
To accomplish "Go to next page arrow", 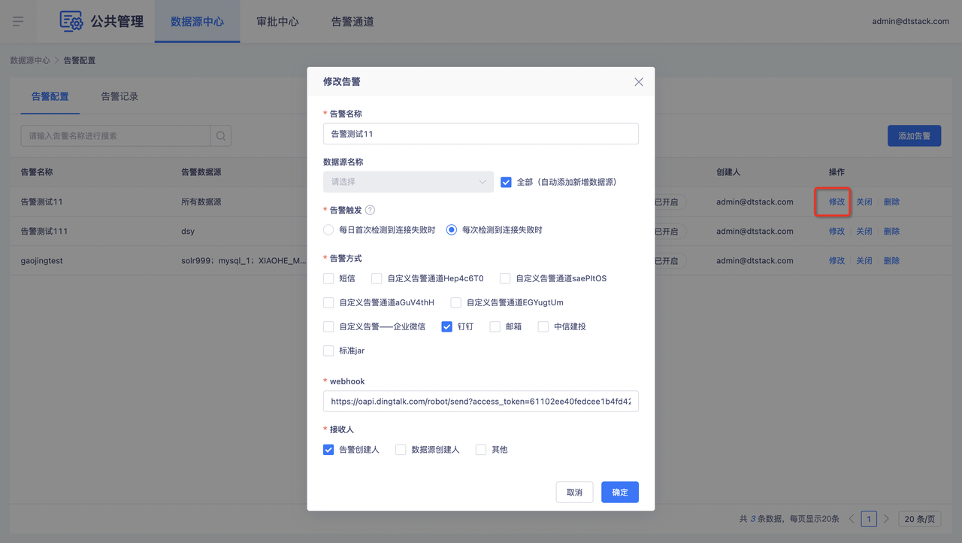I will click(x=886, y=519).
